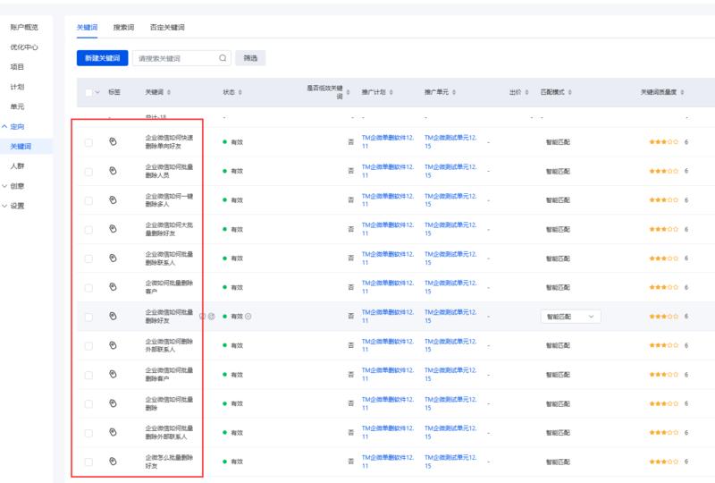Click the tag icon for 企微怎么批量删除好友
Viewport: 715px width, 483px height.
point(113,462)
